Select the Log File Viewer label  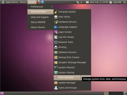pos(66,37)
